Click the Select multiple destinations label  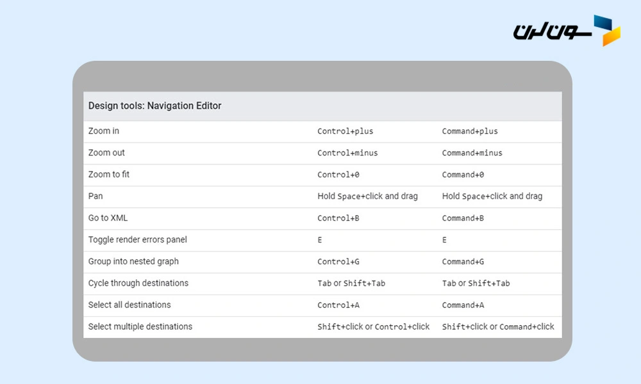point(140,327)
